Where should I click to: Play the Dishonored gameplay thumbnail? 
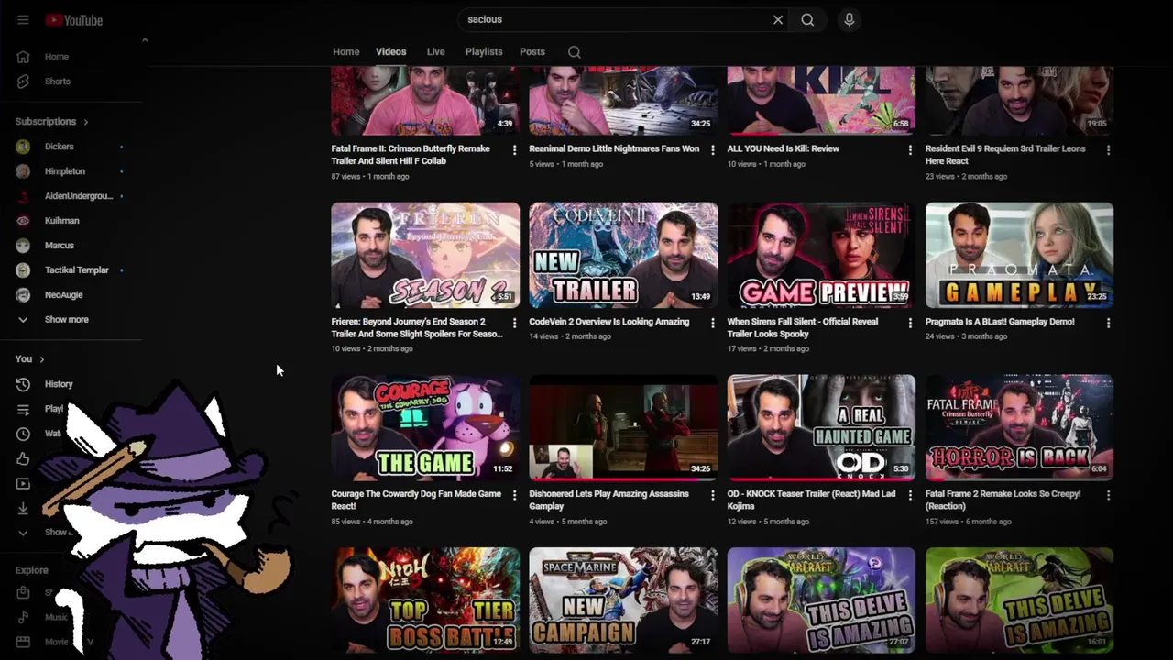point(623,428)
